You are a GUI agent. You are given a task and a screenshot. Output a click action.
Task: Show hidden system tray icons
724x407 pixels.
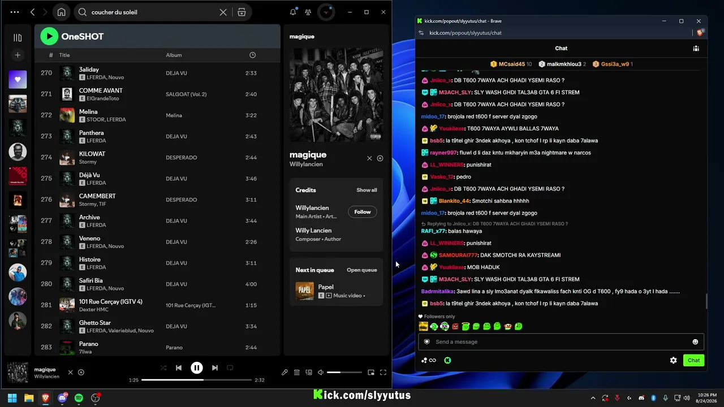click(x=593, y=398)
